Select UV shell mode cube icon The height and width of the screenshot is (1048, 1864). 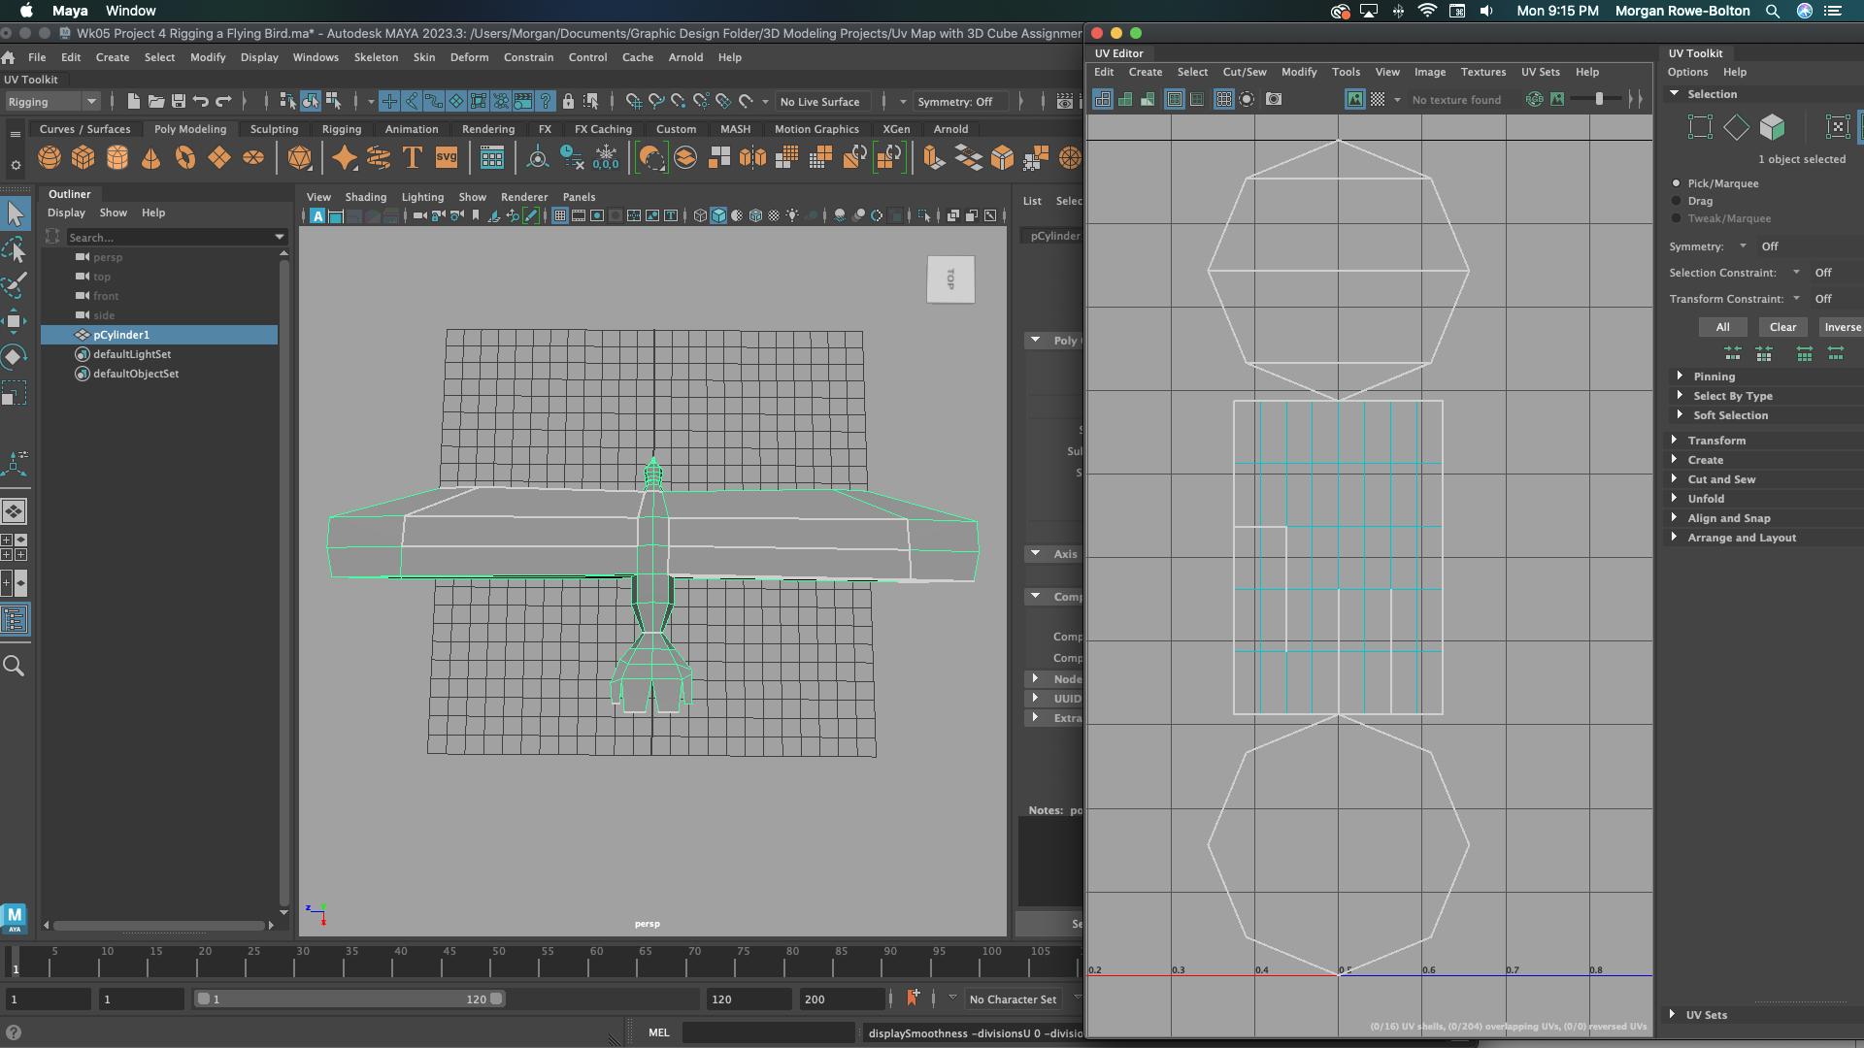click(1773, 127)
